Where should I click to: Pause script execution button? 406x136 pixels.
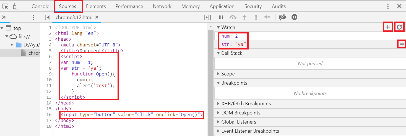(x=221, y=17)
